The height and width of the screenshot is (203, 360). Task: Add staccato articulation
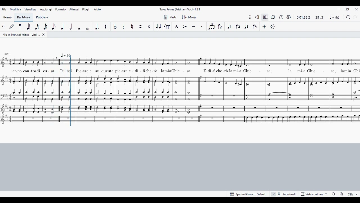click(x=202, y=27)
